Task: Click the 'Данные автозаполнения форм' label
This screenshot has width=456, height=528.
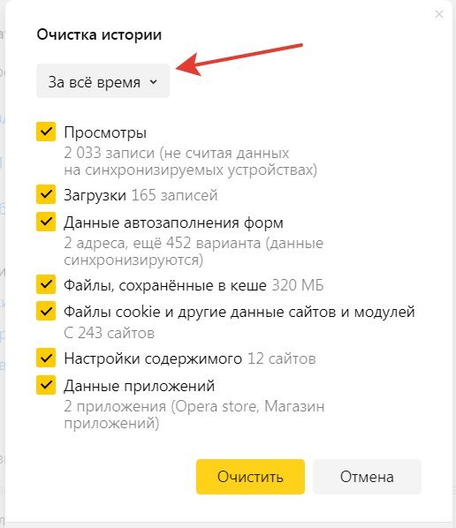Action: pos(173,223)
